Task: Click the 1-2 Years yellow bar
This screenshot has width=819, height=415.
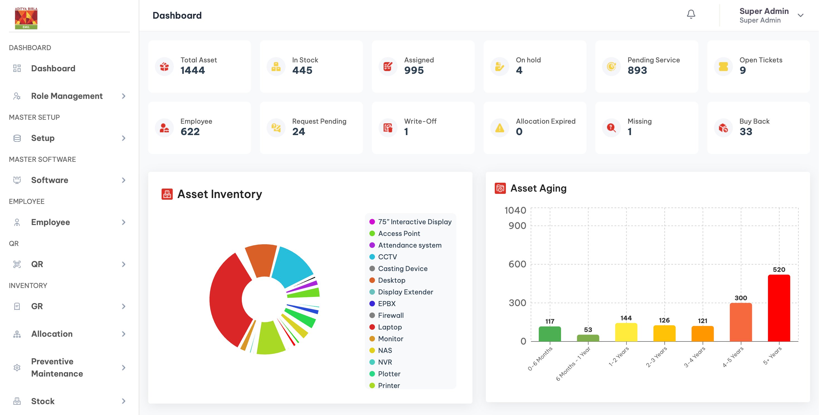Action: tap(626, 332)
